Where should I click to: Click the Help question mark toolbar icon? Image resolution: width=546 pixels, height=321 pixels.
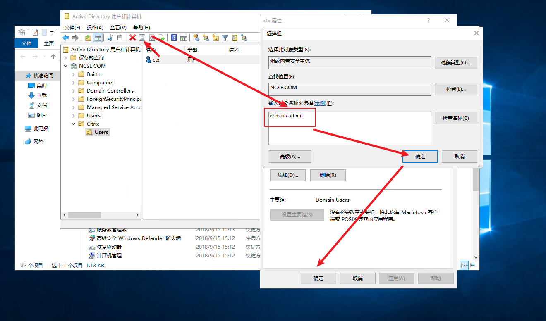click(x=174, y=38)
